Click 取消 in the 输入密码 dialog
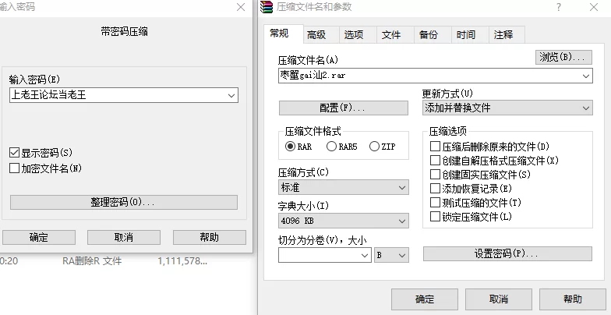Image resolution: width=611 pixels, height=315 pixels. [123, 237]
